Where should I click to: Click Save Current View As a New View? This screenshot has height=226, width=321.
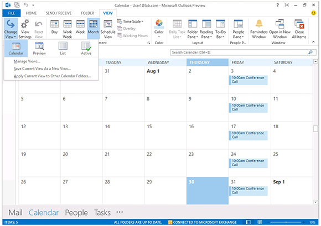[x=42, y=69]
